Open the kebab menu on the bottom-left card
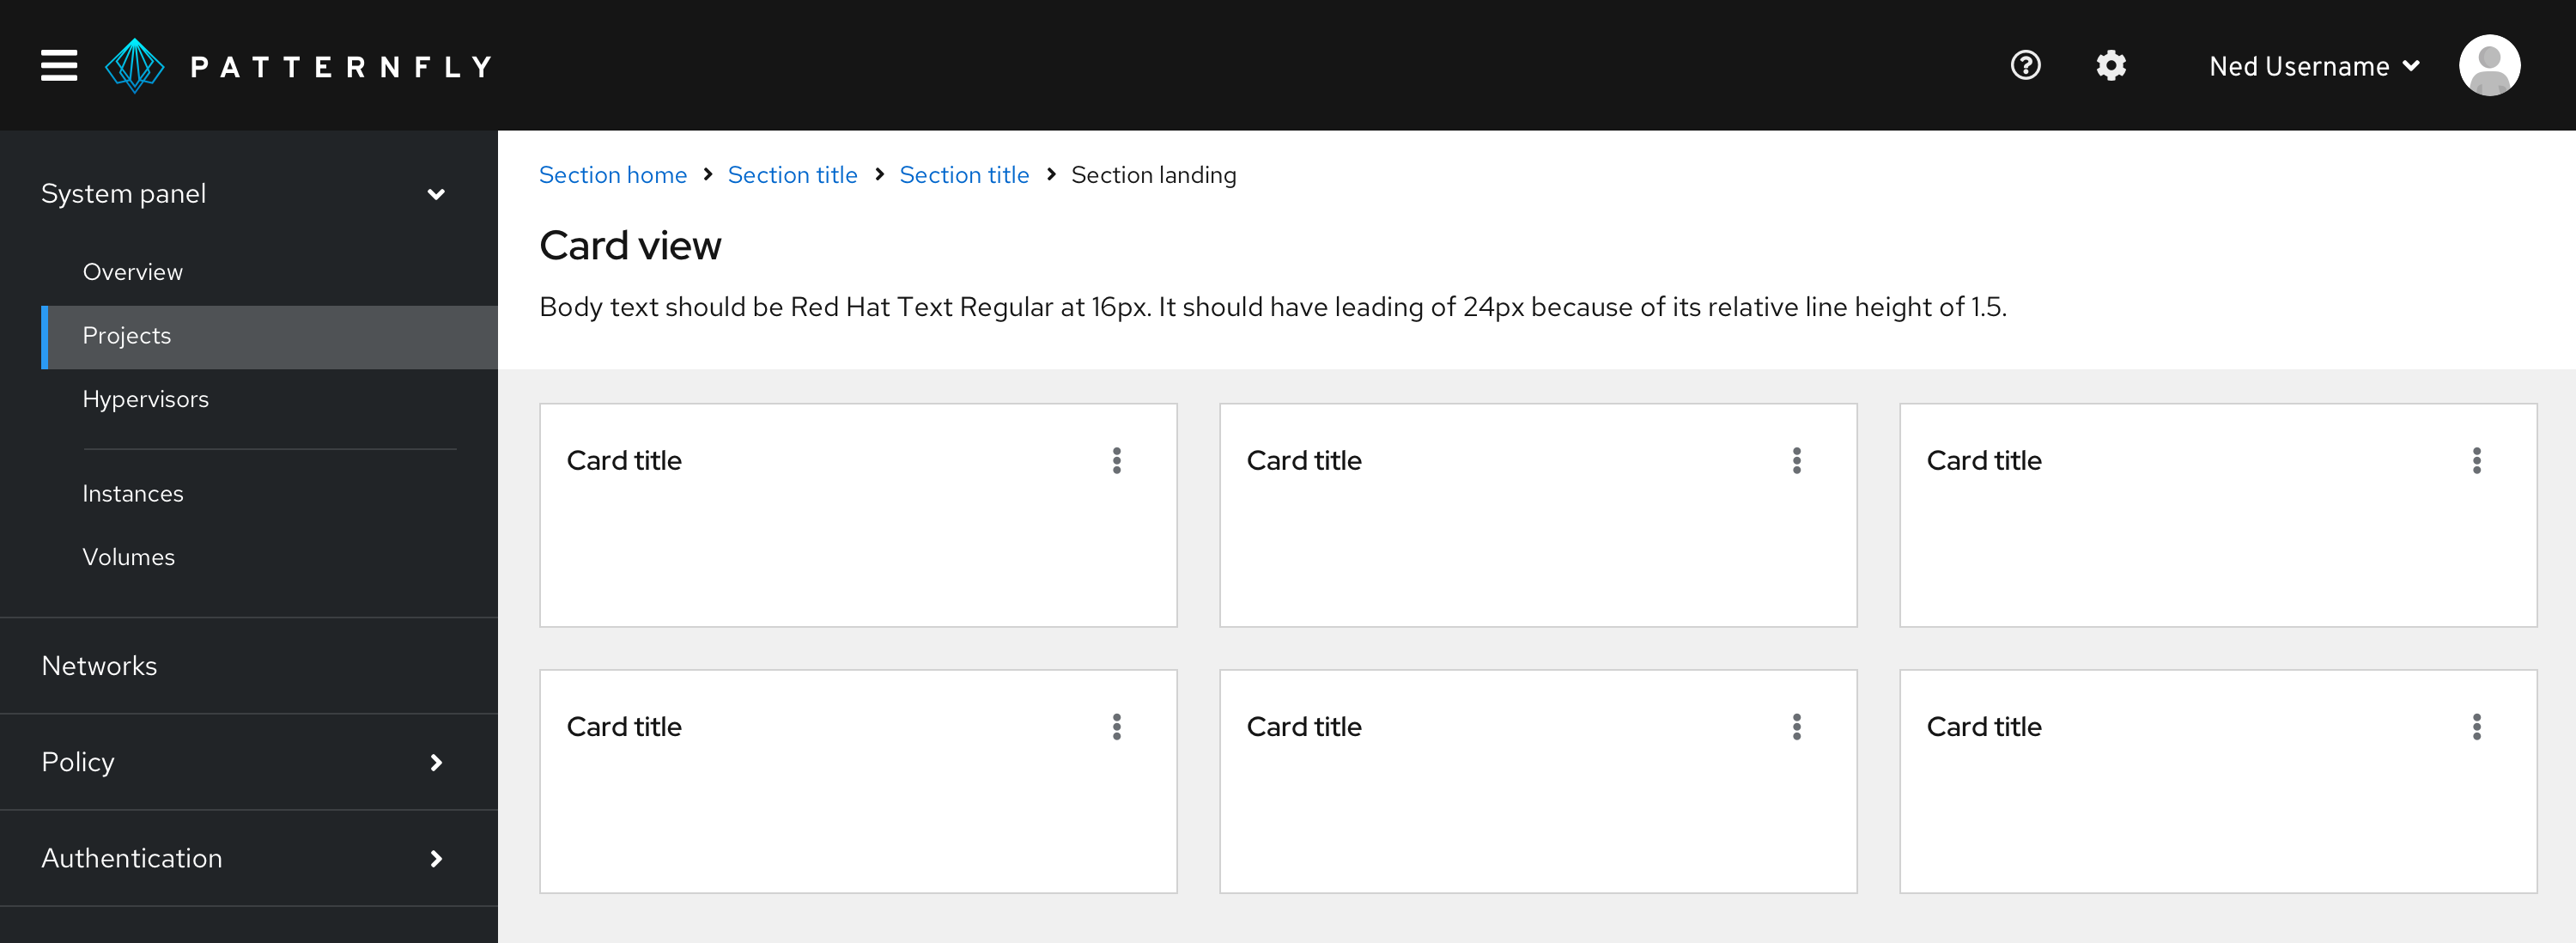2576x943 pixels. (x=1116, y=727)
